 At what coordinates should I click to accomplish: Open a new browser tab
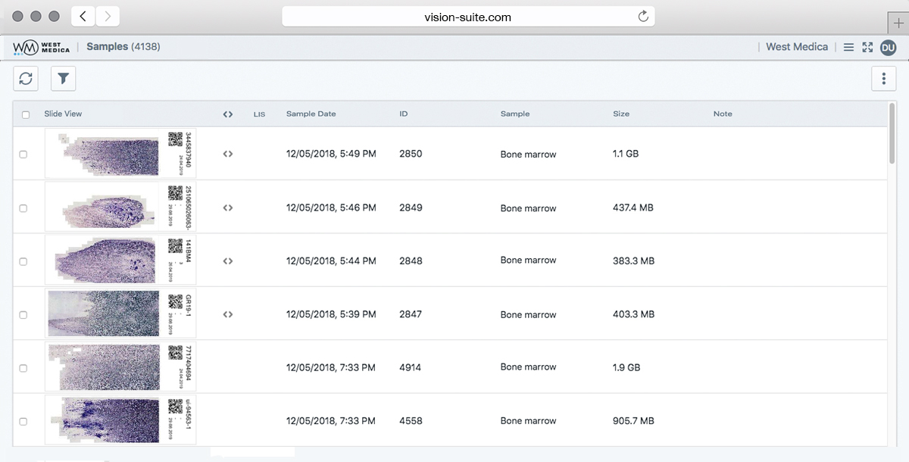click(x=898, y=23)
